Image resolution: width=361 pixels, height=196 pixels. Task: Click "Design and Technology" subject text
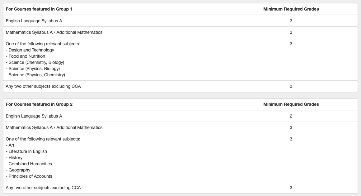click(x=31, y=50)
